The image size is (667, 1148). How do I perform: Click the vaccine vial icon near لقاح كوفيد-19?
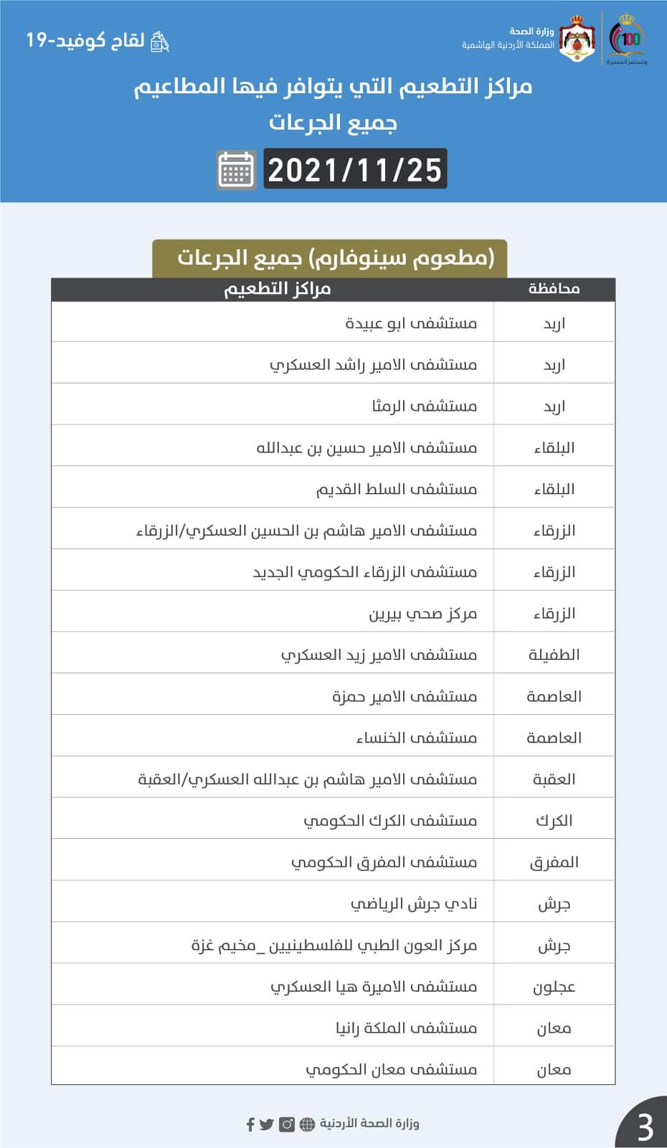tap(159, 42)
